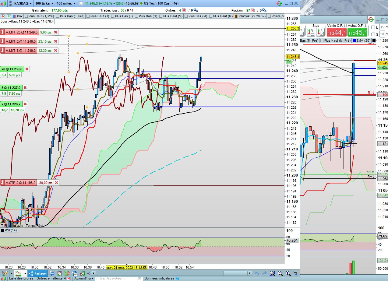This screenshot has width=388, height=281.
Task: Expand the drawing tools dropdown arrow
Action: [11, 273]
